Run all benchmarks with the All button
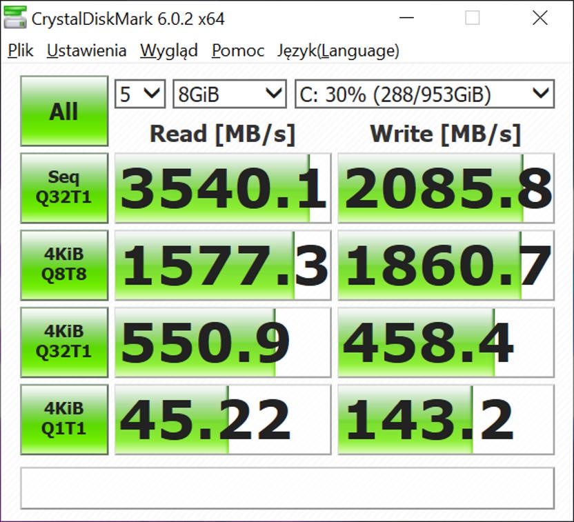Image resolution: width=574 pixels, height=522 pixels. [x=64, y=111]
